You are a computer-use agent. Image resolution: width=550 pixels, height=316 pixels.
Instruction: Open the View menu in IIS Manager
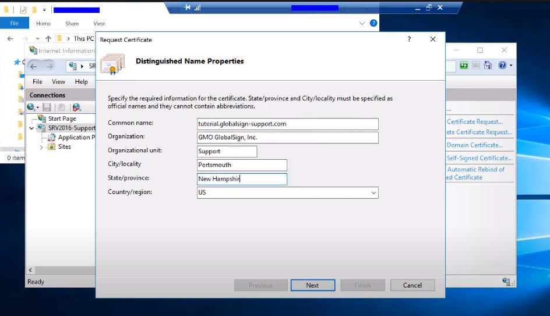coord(58,81)
